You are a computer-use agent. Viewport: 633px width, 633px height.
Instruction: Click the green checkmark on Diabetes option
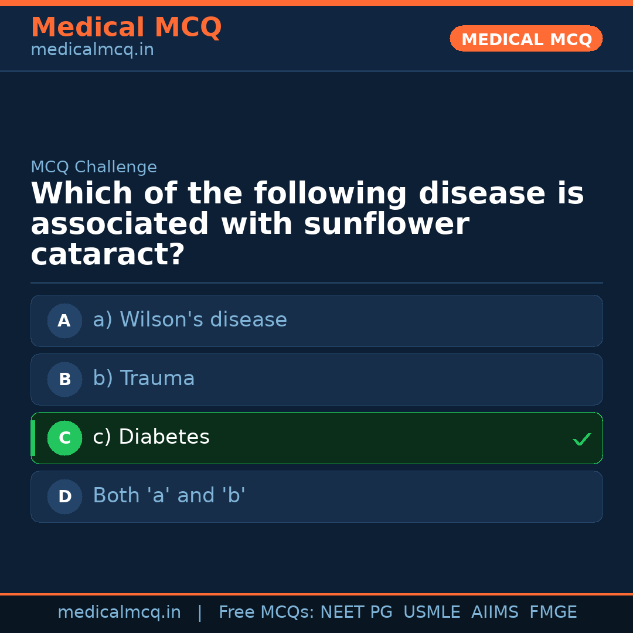click(x=581, y=439)
